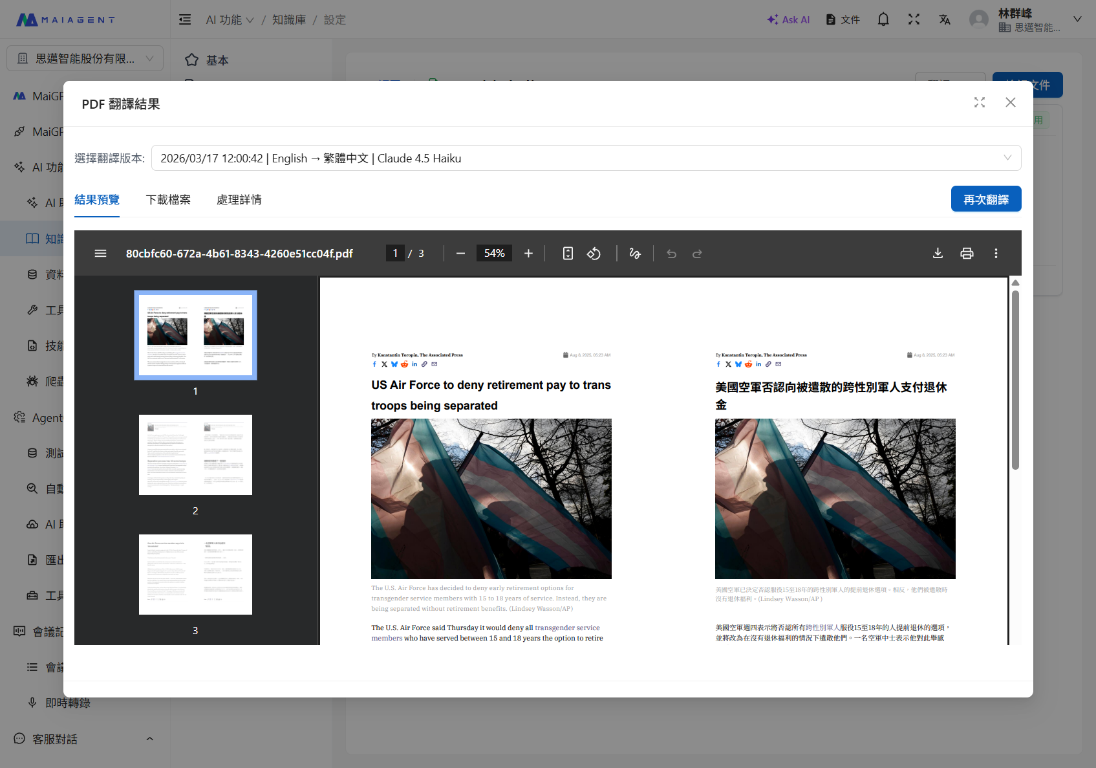The width and height of the screenshot is (1096, 768).
Task: Click the 再次翻譯 button
Action: [985, 199]
